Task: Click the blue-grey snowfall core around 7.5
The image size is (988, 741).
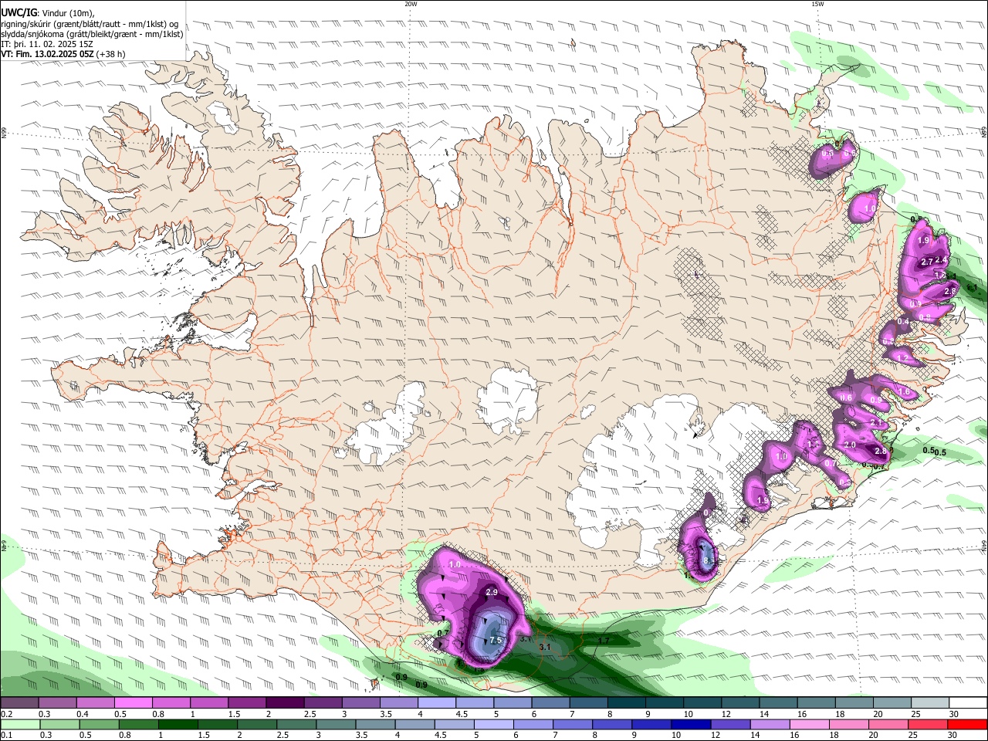Action: [x=489, y=633]
